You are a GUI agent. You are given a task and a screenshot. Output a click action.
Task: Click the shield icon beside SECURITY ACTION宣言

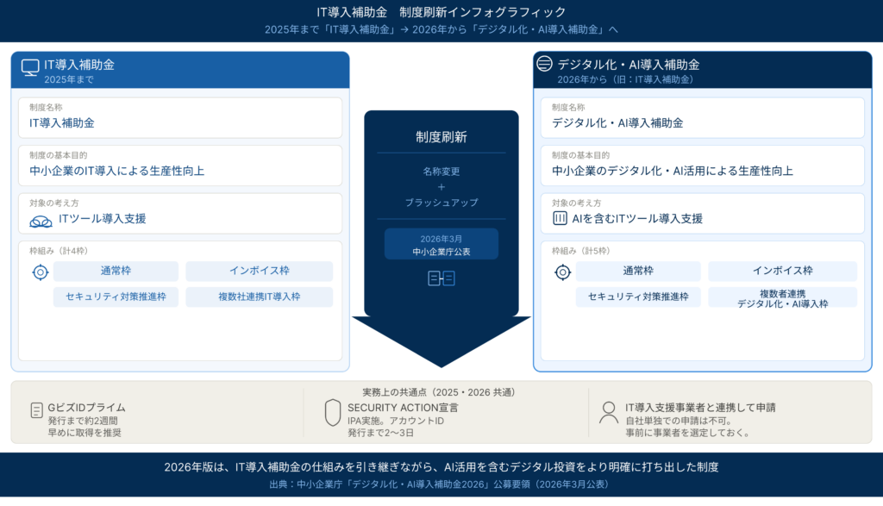click(332, 413)
